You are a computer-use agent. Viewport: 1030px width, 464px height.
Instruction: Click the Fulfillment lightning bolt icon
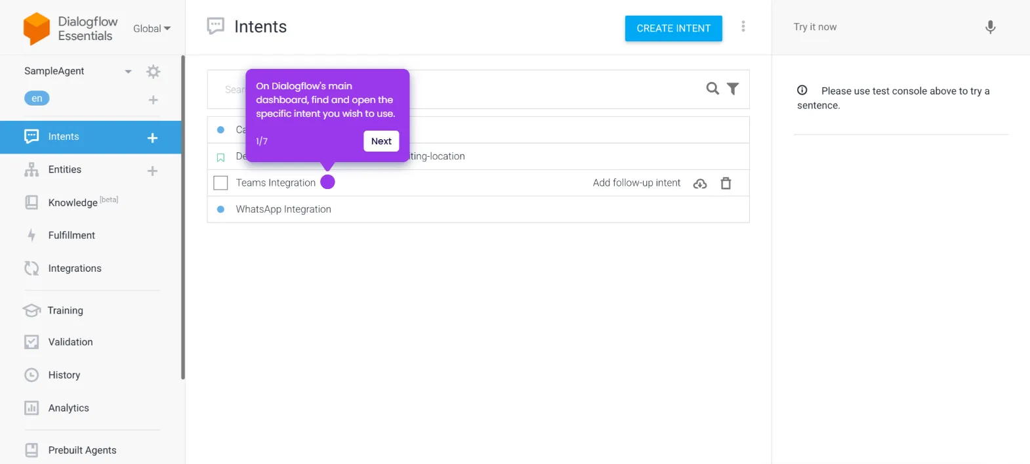click(31, 235)
